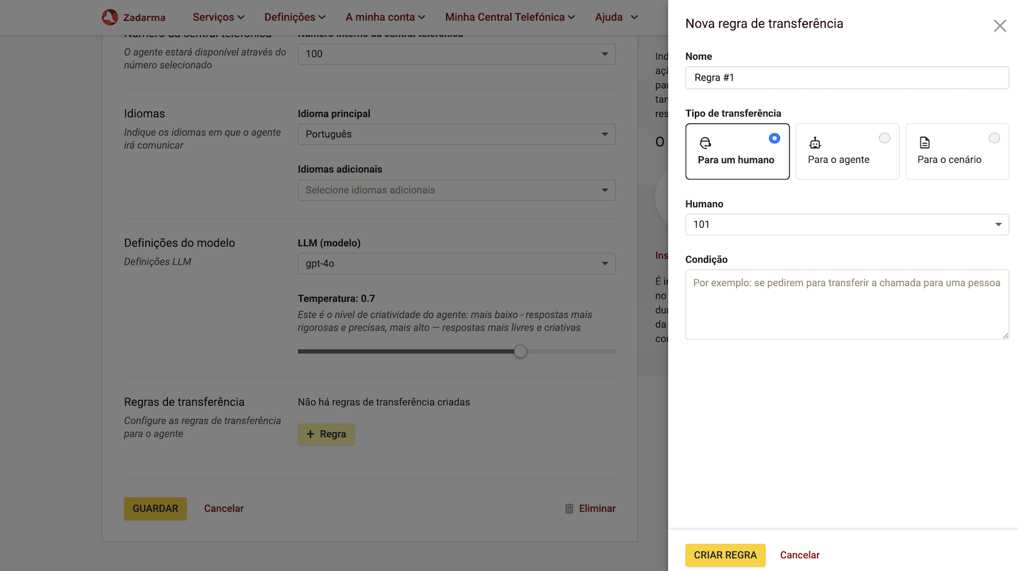The height and width of the screenshot is (571, 1018).
Task: Expand the Idioma principal dropdown
Action: coord(456,134)
